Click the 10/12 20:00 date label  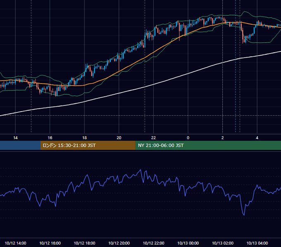point(119,243)
